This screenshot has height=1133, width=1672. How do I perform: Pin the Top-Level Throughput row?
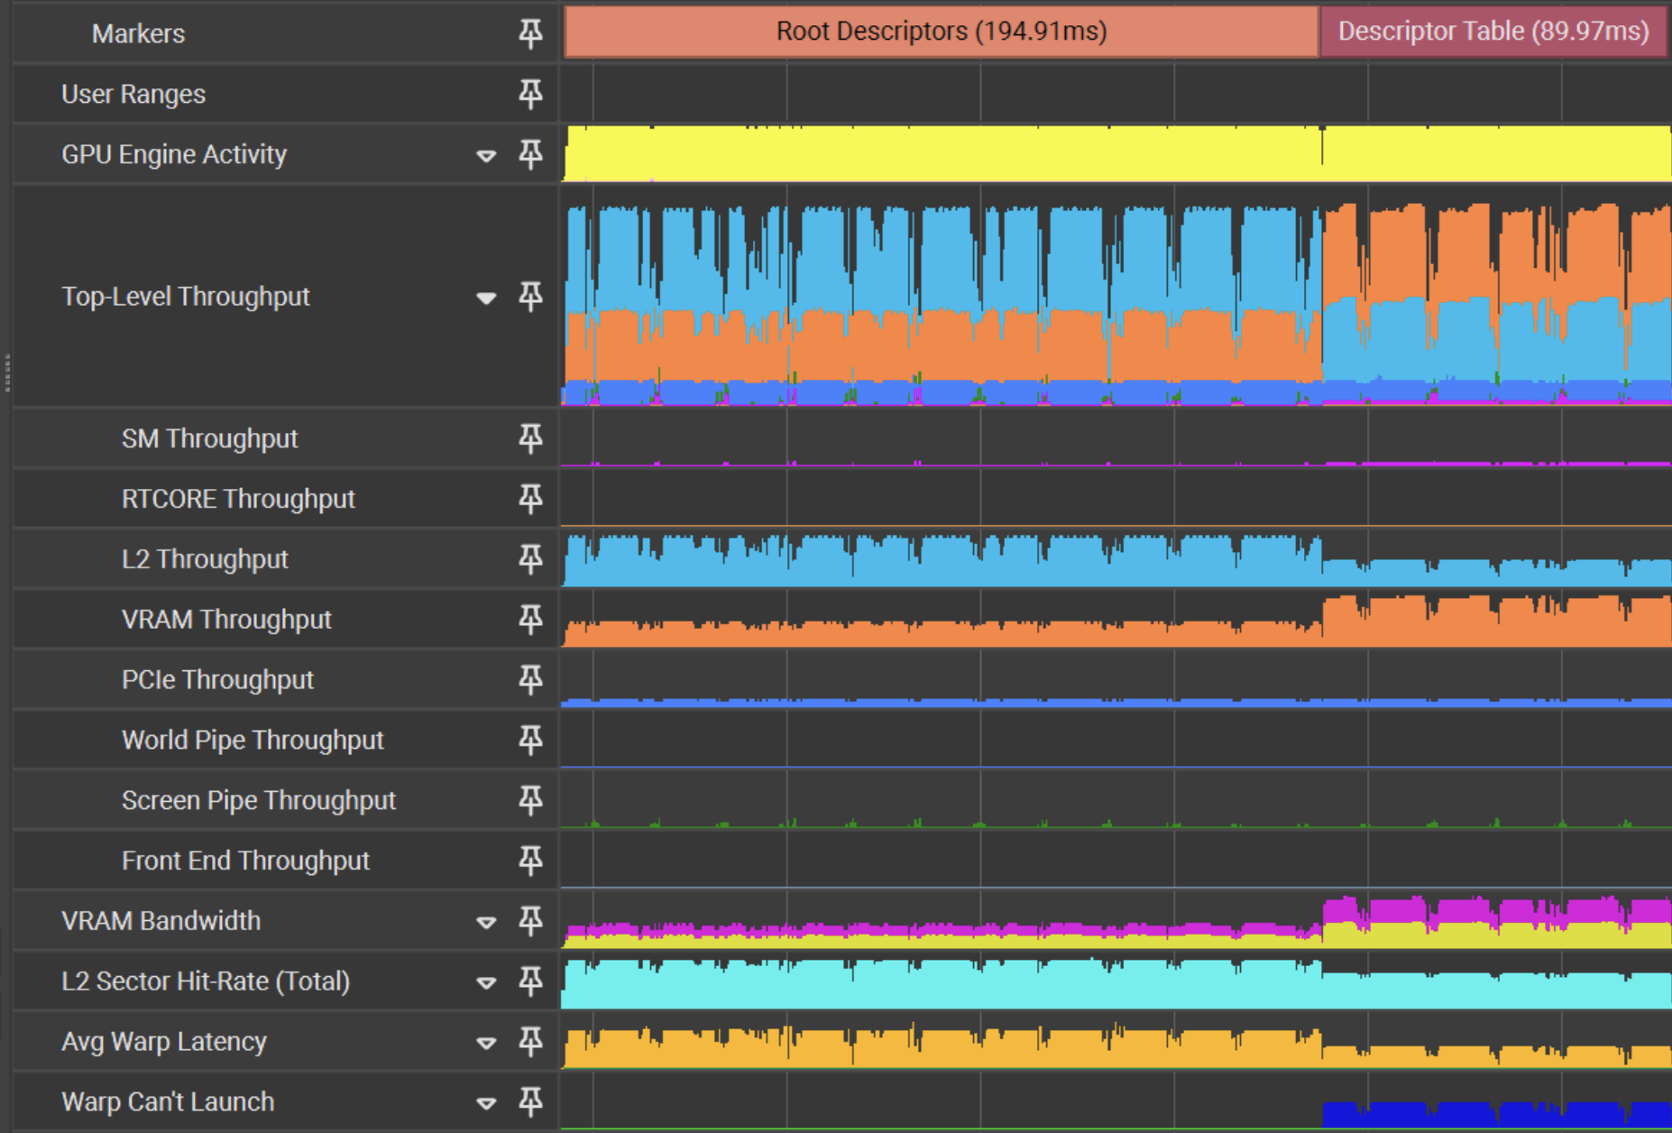(530, 296)
